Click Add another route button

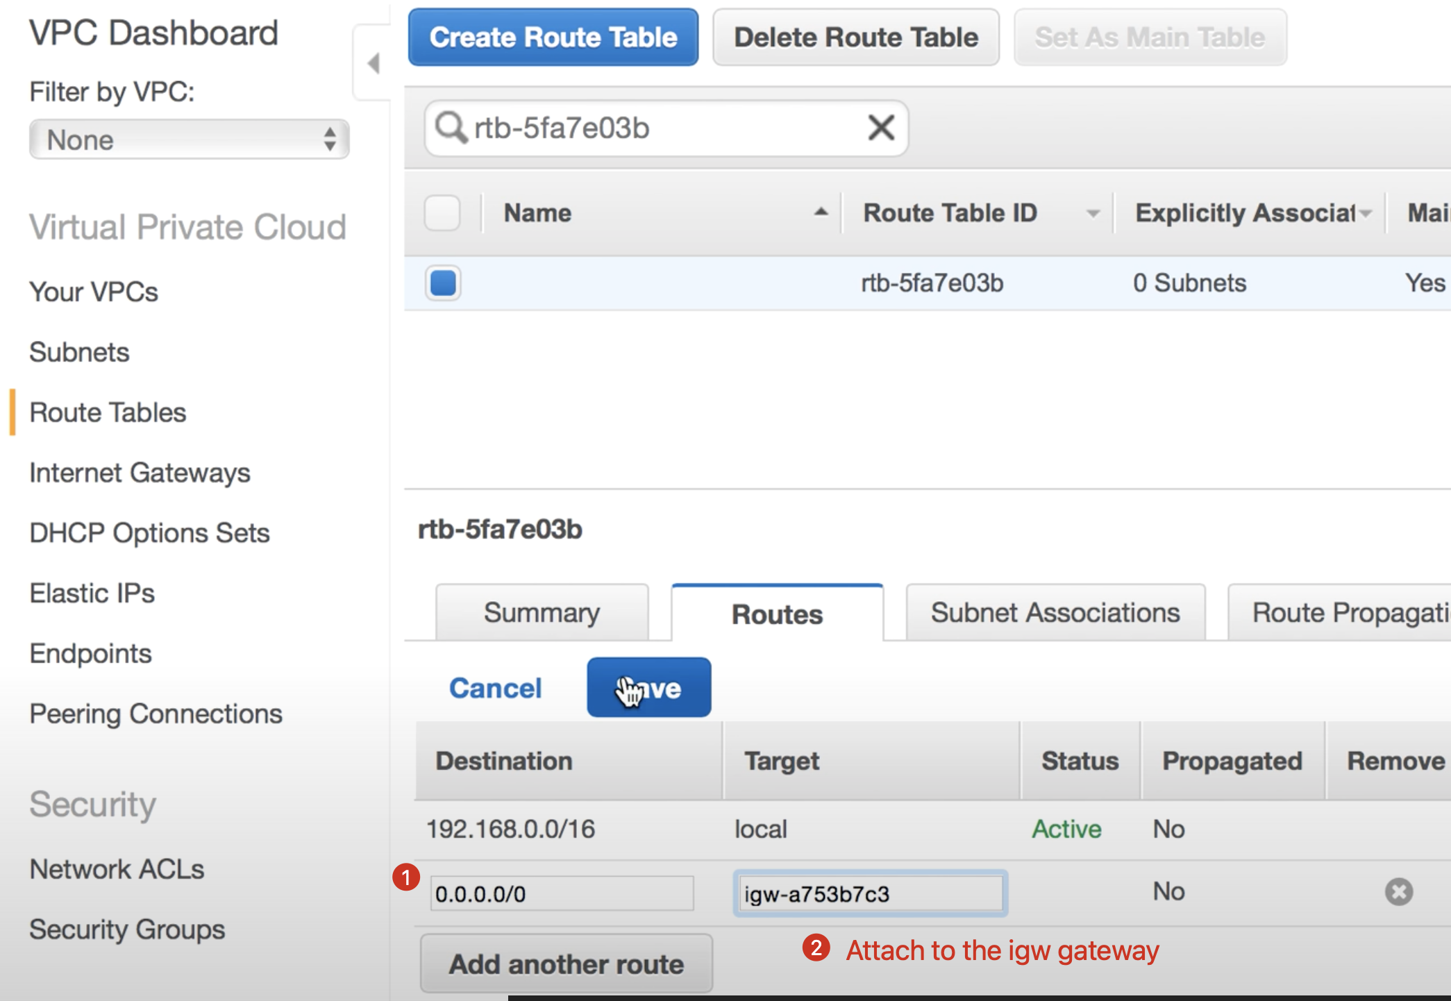click(x=567, y=964)
